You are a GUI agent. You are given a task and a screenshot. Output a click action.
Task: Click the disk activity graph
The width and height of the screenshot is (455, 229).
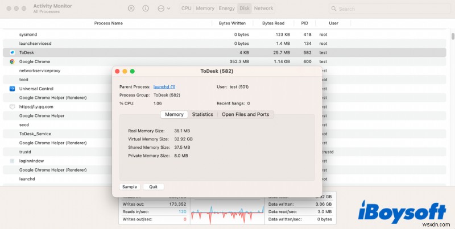(227, 213)
